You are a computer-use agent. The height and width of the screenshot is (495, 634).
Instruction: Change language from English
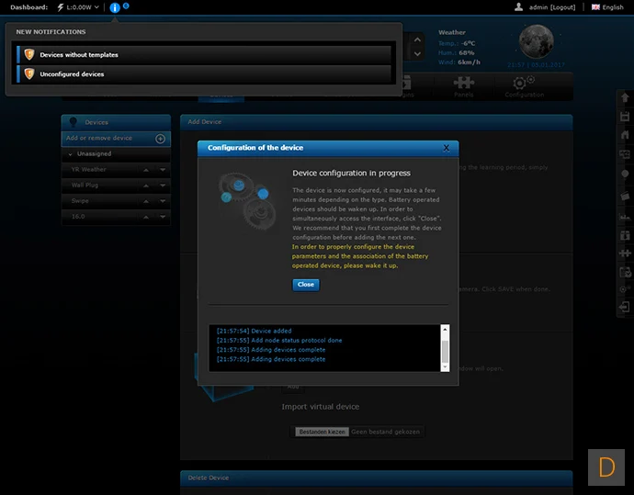tap(607, 7)
